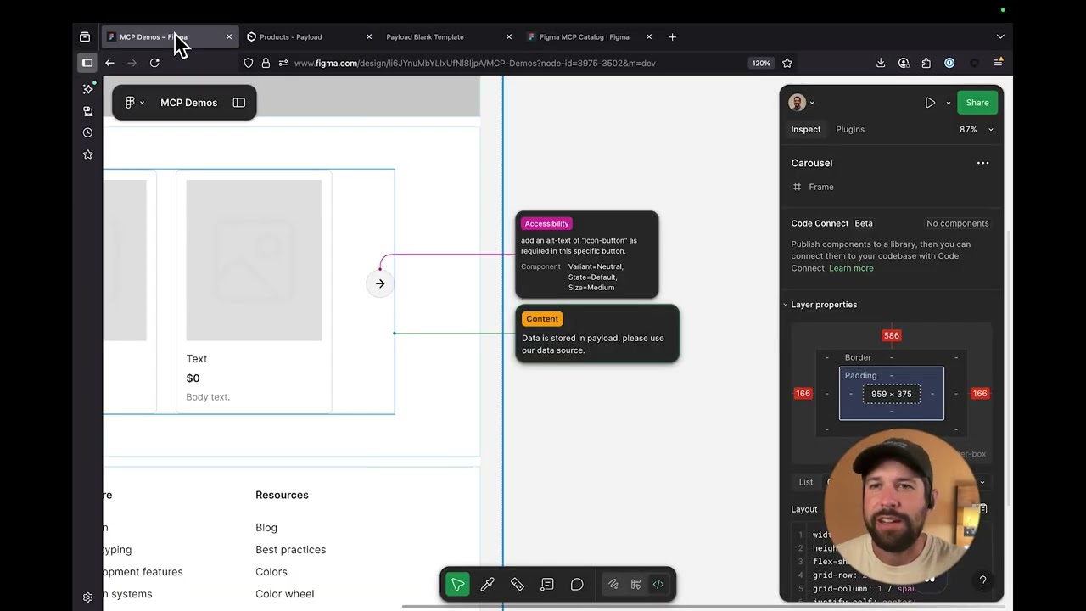
Task: Open the browser hamburger menu
Action: pyautogui.click(x=999, y=63)
